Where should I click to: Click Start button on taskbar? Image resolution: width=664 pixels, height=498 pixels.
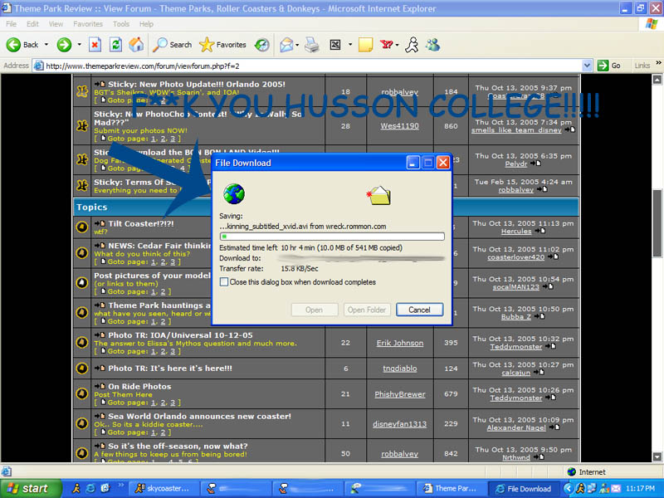30,489
